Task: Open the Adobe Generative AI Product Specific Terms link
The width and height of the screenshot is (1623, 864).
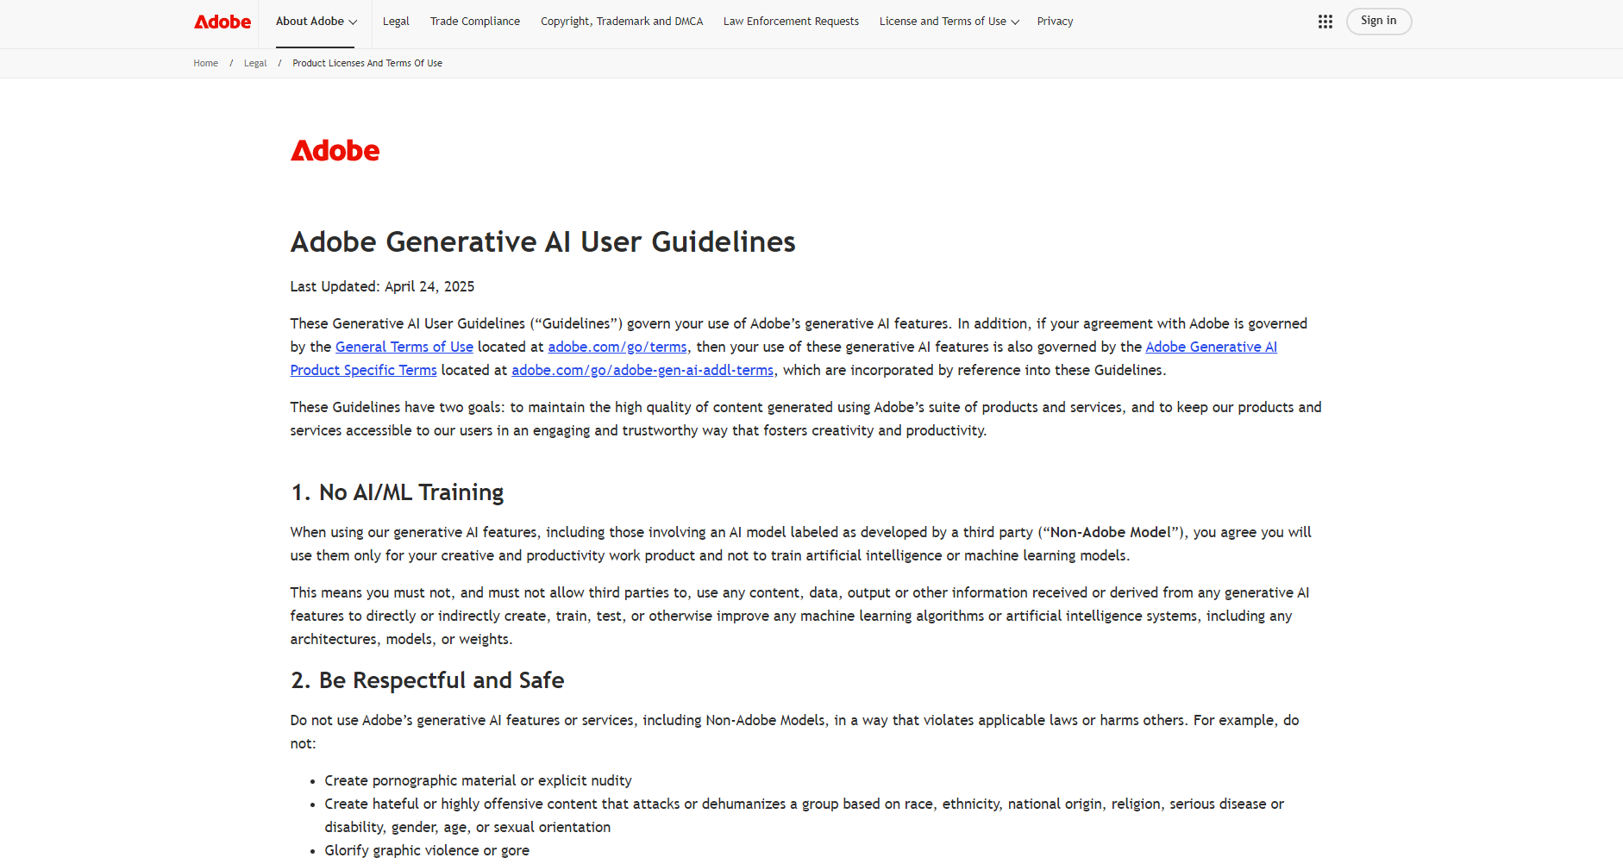Action: [x=1211, y=347]
